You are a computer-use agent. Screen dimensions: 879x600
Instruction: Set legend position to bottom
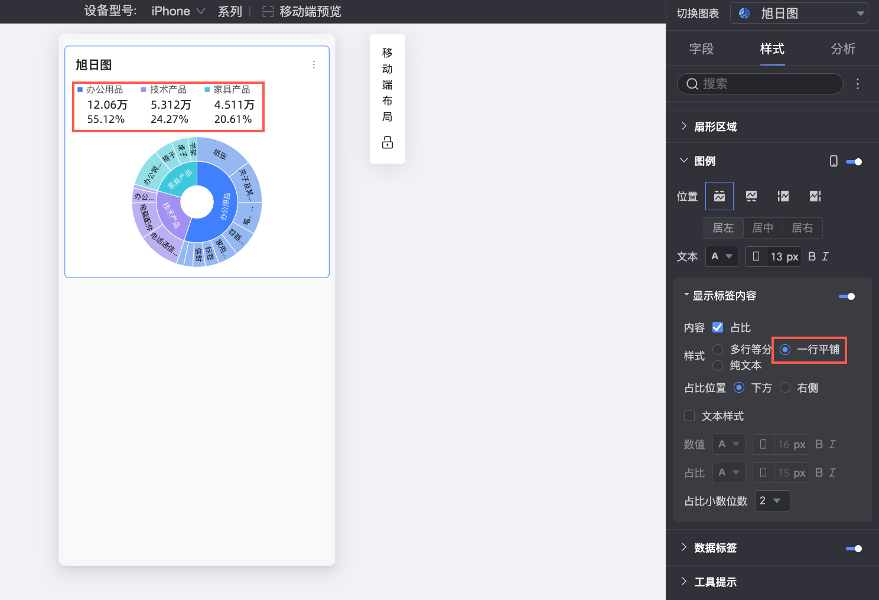click(751, 196)
